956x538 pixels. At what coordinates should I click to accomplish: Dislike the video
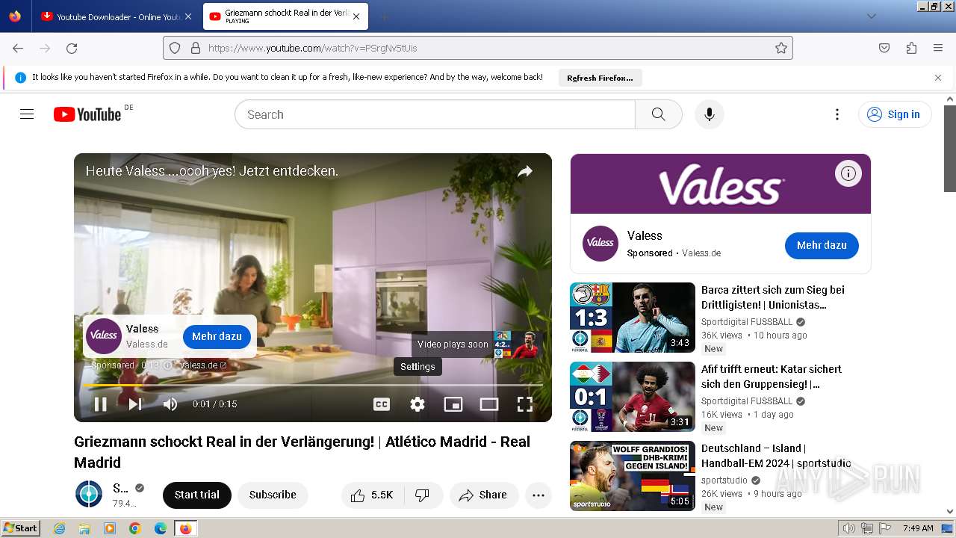[423, 495]
